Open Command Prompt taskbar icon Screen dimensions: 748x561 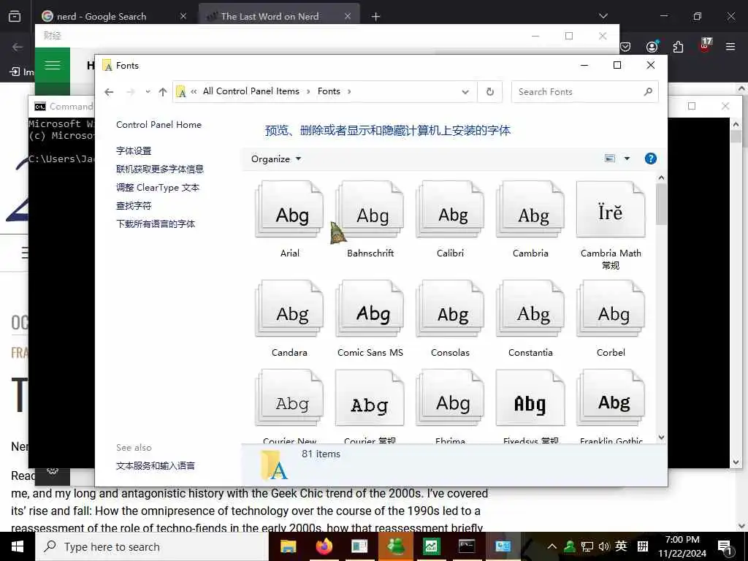[466, 546]
